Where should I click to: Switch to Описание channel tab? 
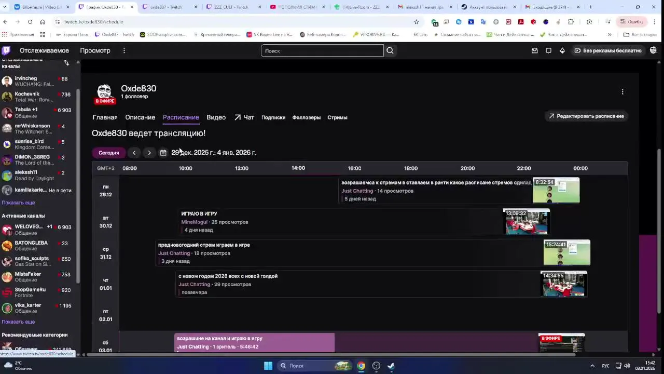point(140,117)
